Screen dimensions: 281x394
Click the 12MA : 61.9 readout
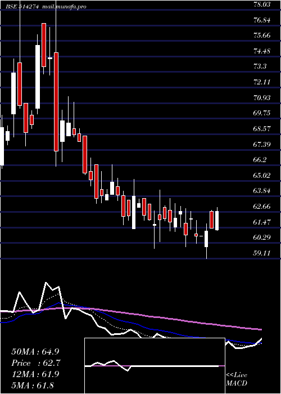[x=35, y=374]
